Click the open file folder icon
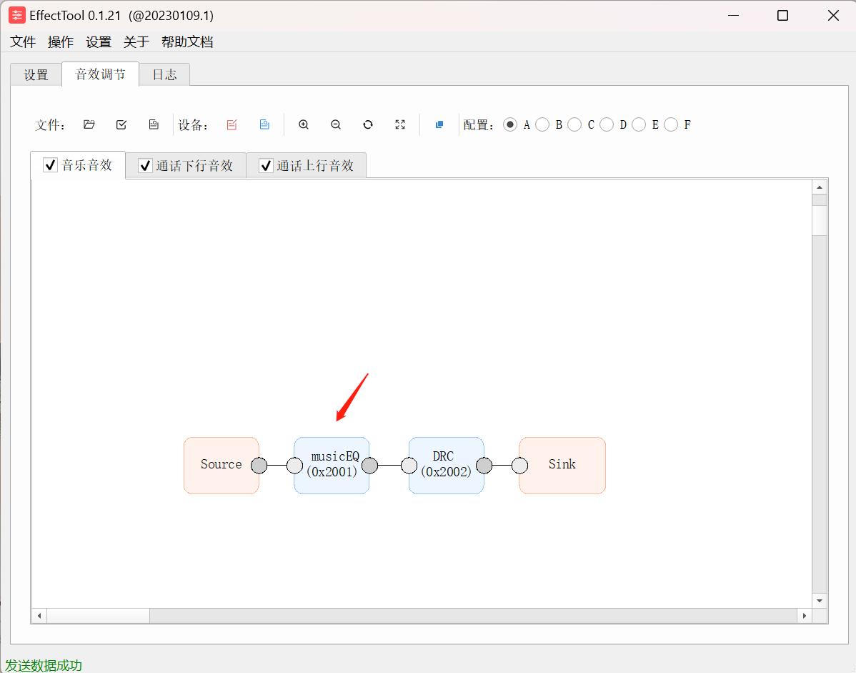The image size is (856, 673). 89,124
